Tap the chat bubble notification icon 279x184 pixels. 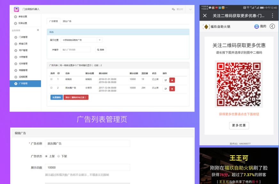pyautogui.click(x=210, y=8)
